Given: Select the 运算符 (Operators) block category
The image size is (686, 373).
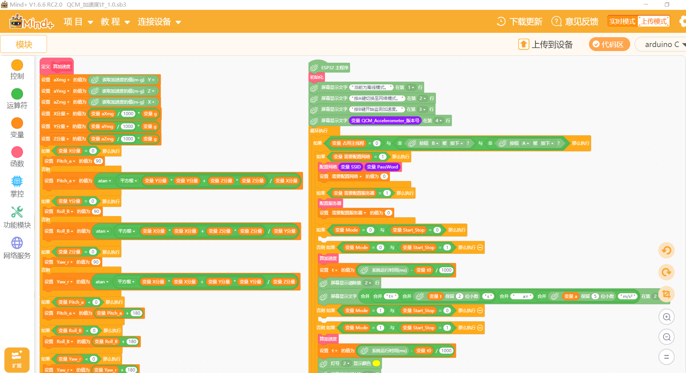Looking at the screenshot, I should click(17, 99).
